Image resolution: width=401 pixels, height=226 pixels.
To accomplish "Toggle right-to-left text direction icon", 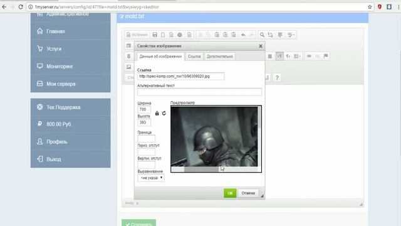I will [288, 56].
